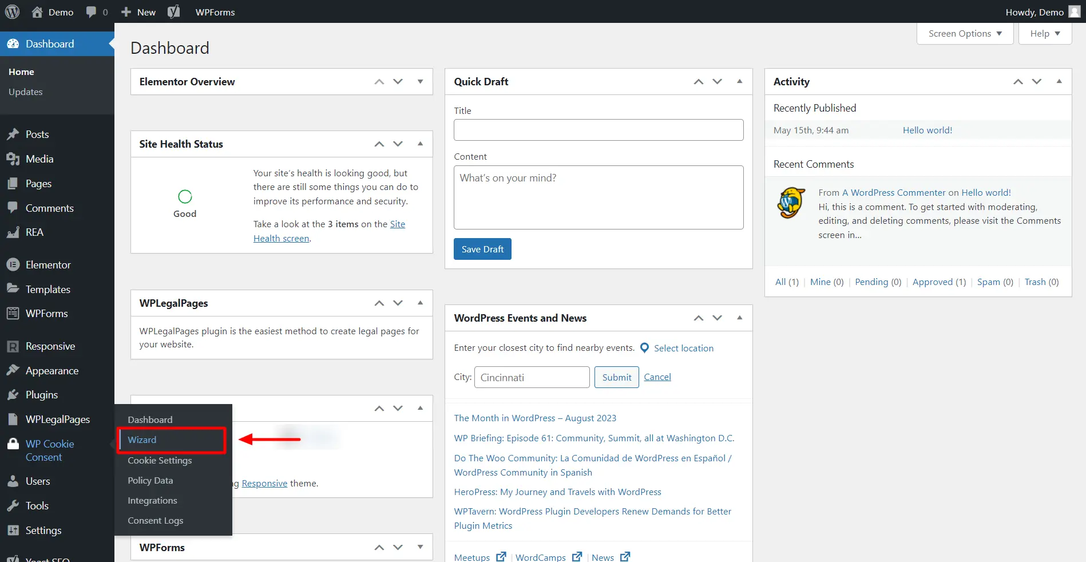The width and height of the screenshot is (1086, 562).
Task: Click the Quick Draft Title input field
Action: pos(598,130)
